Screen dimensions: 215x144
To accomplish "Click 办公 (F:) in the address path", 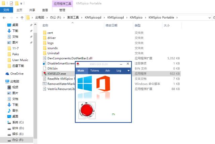I will [x=55, y=18].
